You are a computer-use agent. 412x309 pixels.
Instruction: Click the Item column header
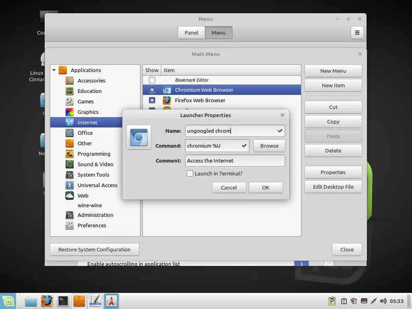tap(231, 70)
